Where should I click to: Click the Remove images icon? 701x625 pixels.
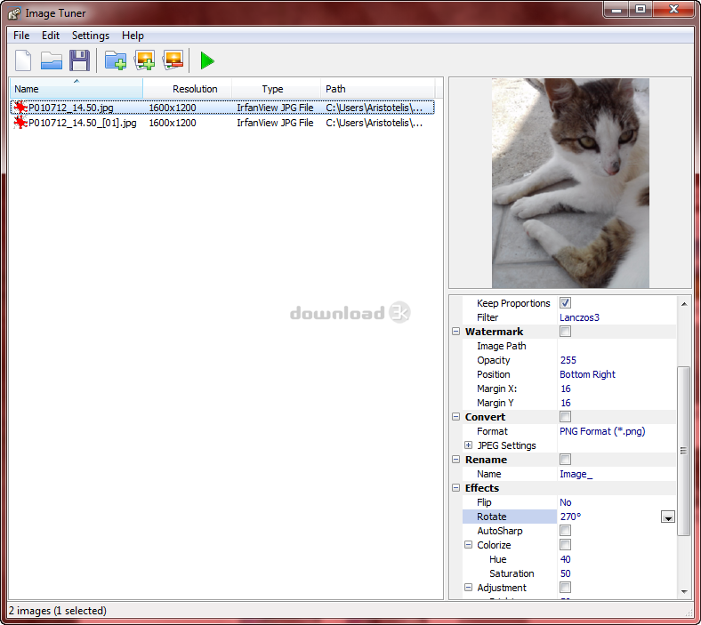173,60
